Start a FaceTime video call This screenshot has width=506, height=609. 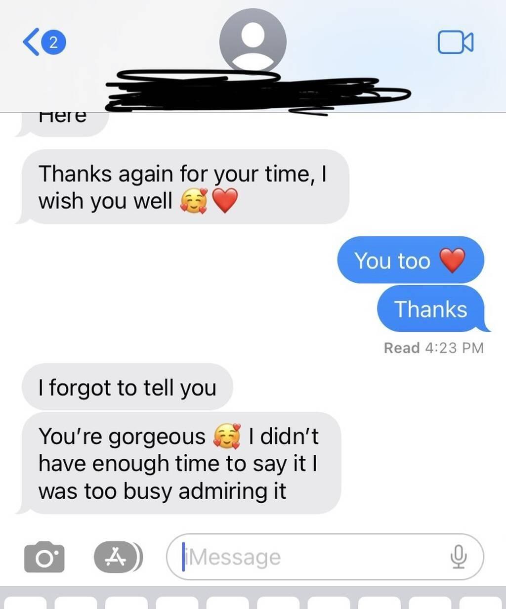click(456, 42)
